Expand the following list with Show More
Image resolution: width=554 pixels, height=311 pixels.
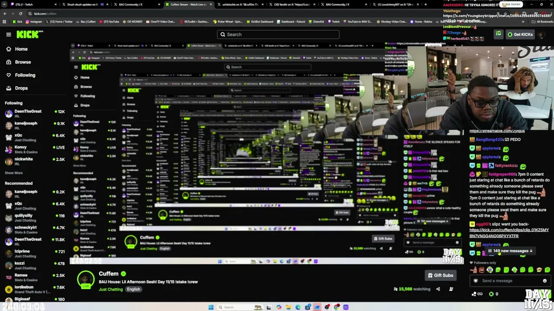14,173
